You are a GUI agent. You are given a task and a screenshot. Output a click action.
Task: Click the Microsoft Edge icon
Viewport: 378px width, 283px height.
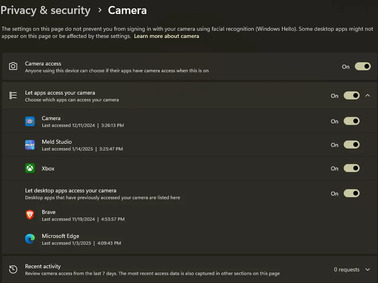[30, 239]
